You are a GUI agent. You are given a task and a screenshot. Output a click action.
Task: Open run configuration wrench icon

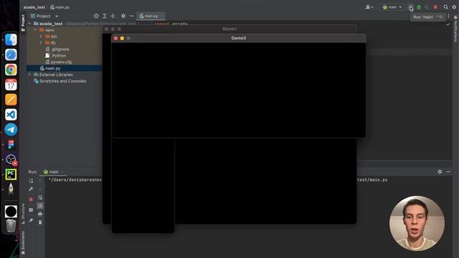pyautogui.click(x=31, y=189)
